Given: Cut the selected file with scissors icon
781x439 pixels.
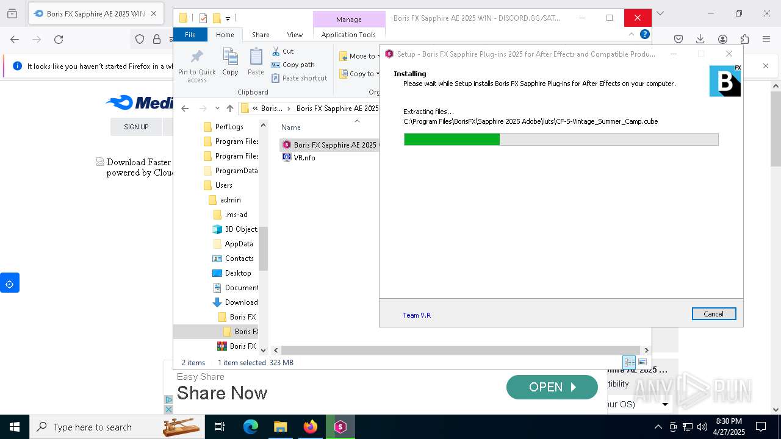Looking at the screenshot, I should click(283, 51).
